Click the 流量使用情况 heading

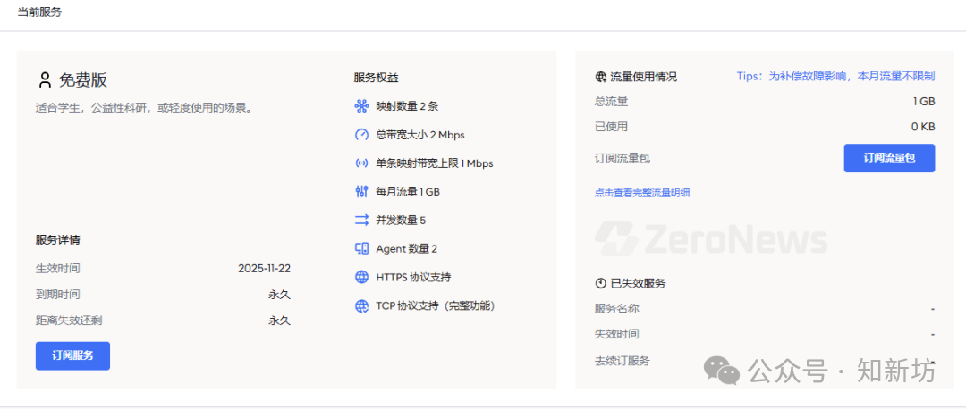coord(644,77)
